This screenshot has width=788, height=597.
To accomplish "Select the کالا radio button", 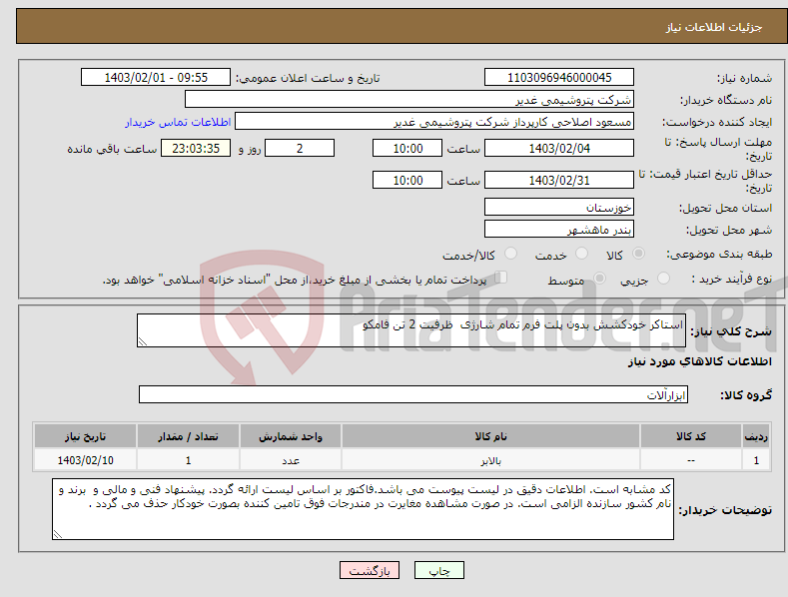I will click(638, 254).
